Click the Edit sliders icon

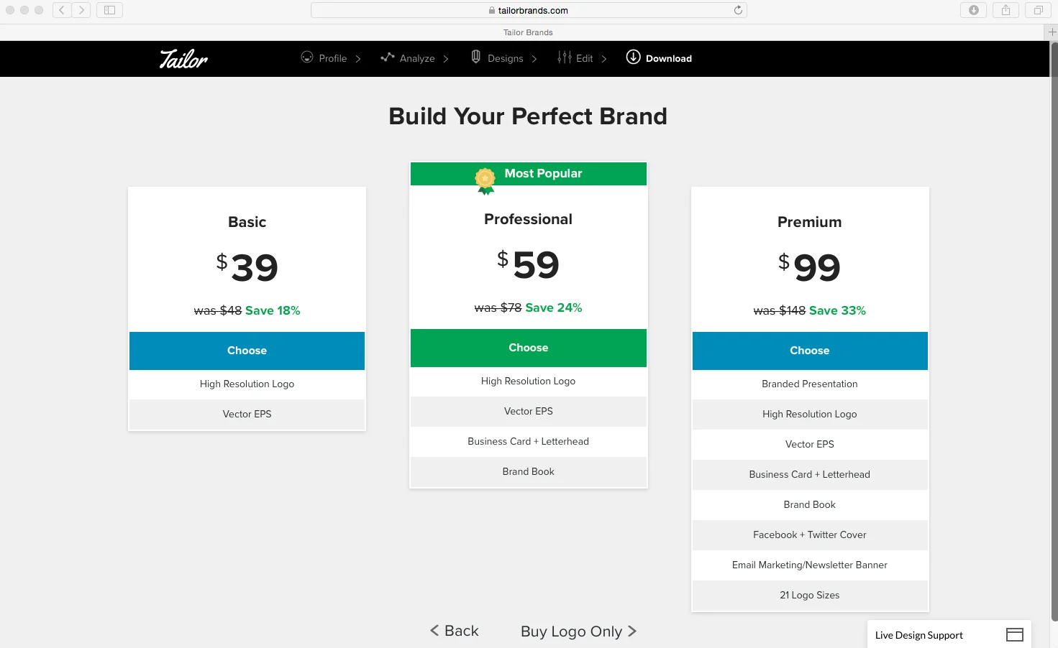coord(565,57)
